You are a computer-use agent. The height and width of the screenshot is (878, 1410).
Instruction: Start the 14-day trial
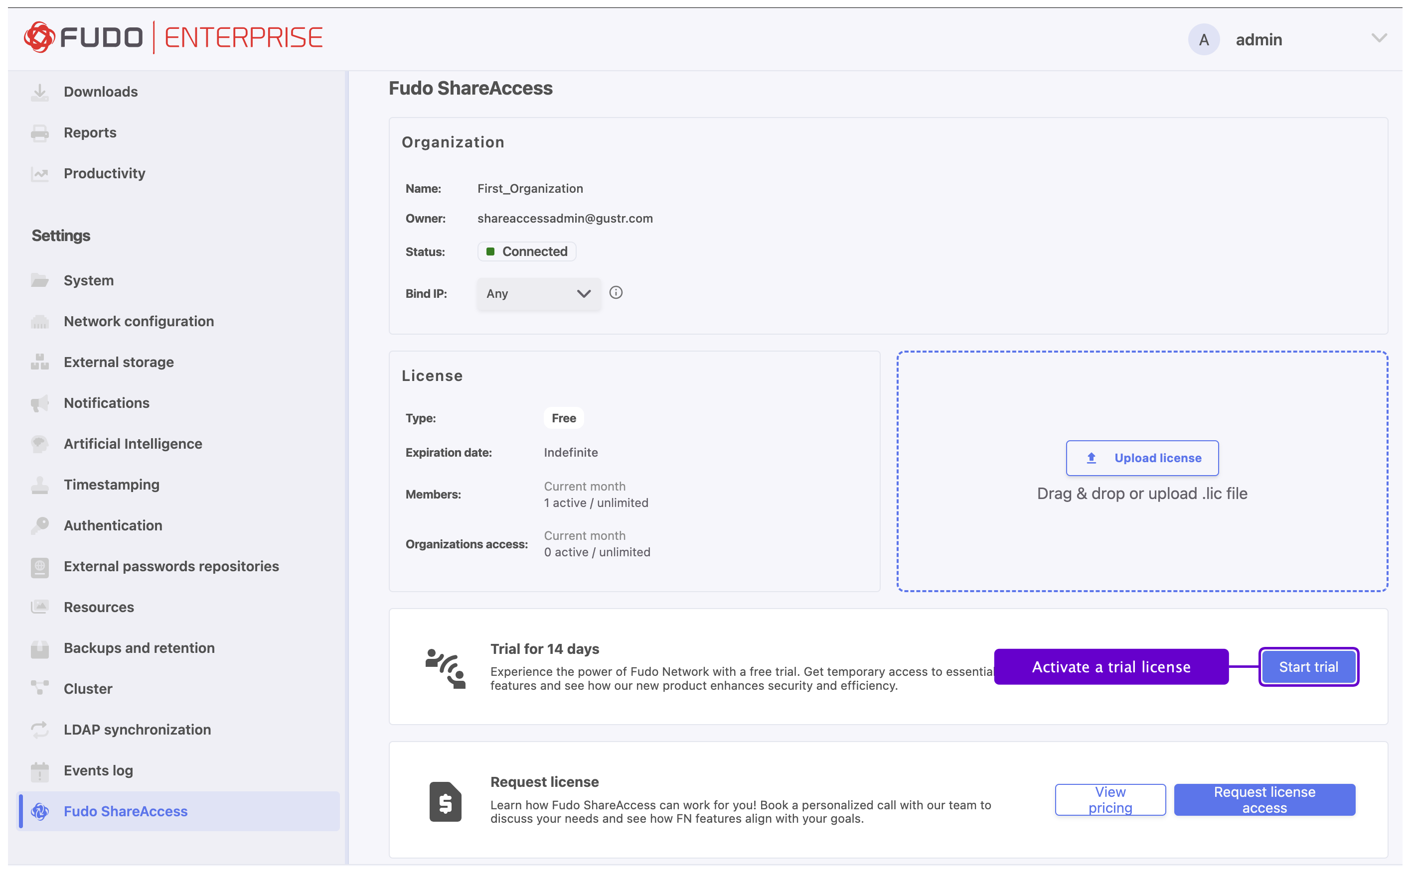(1309, 667)
